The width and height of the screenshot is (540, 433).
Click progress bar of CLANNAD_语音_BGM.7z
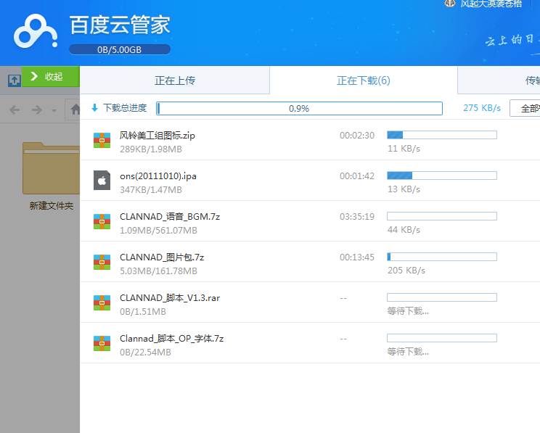pyautogui.click(x=442, y=216)
